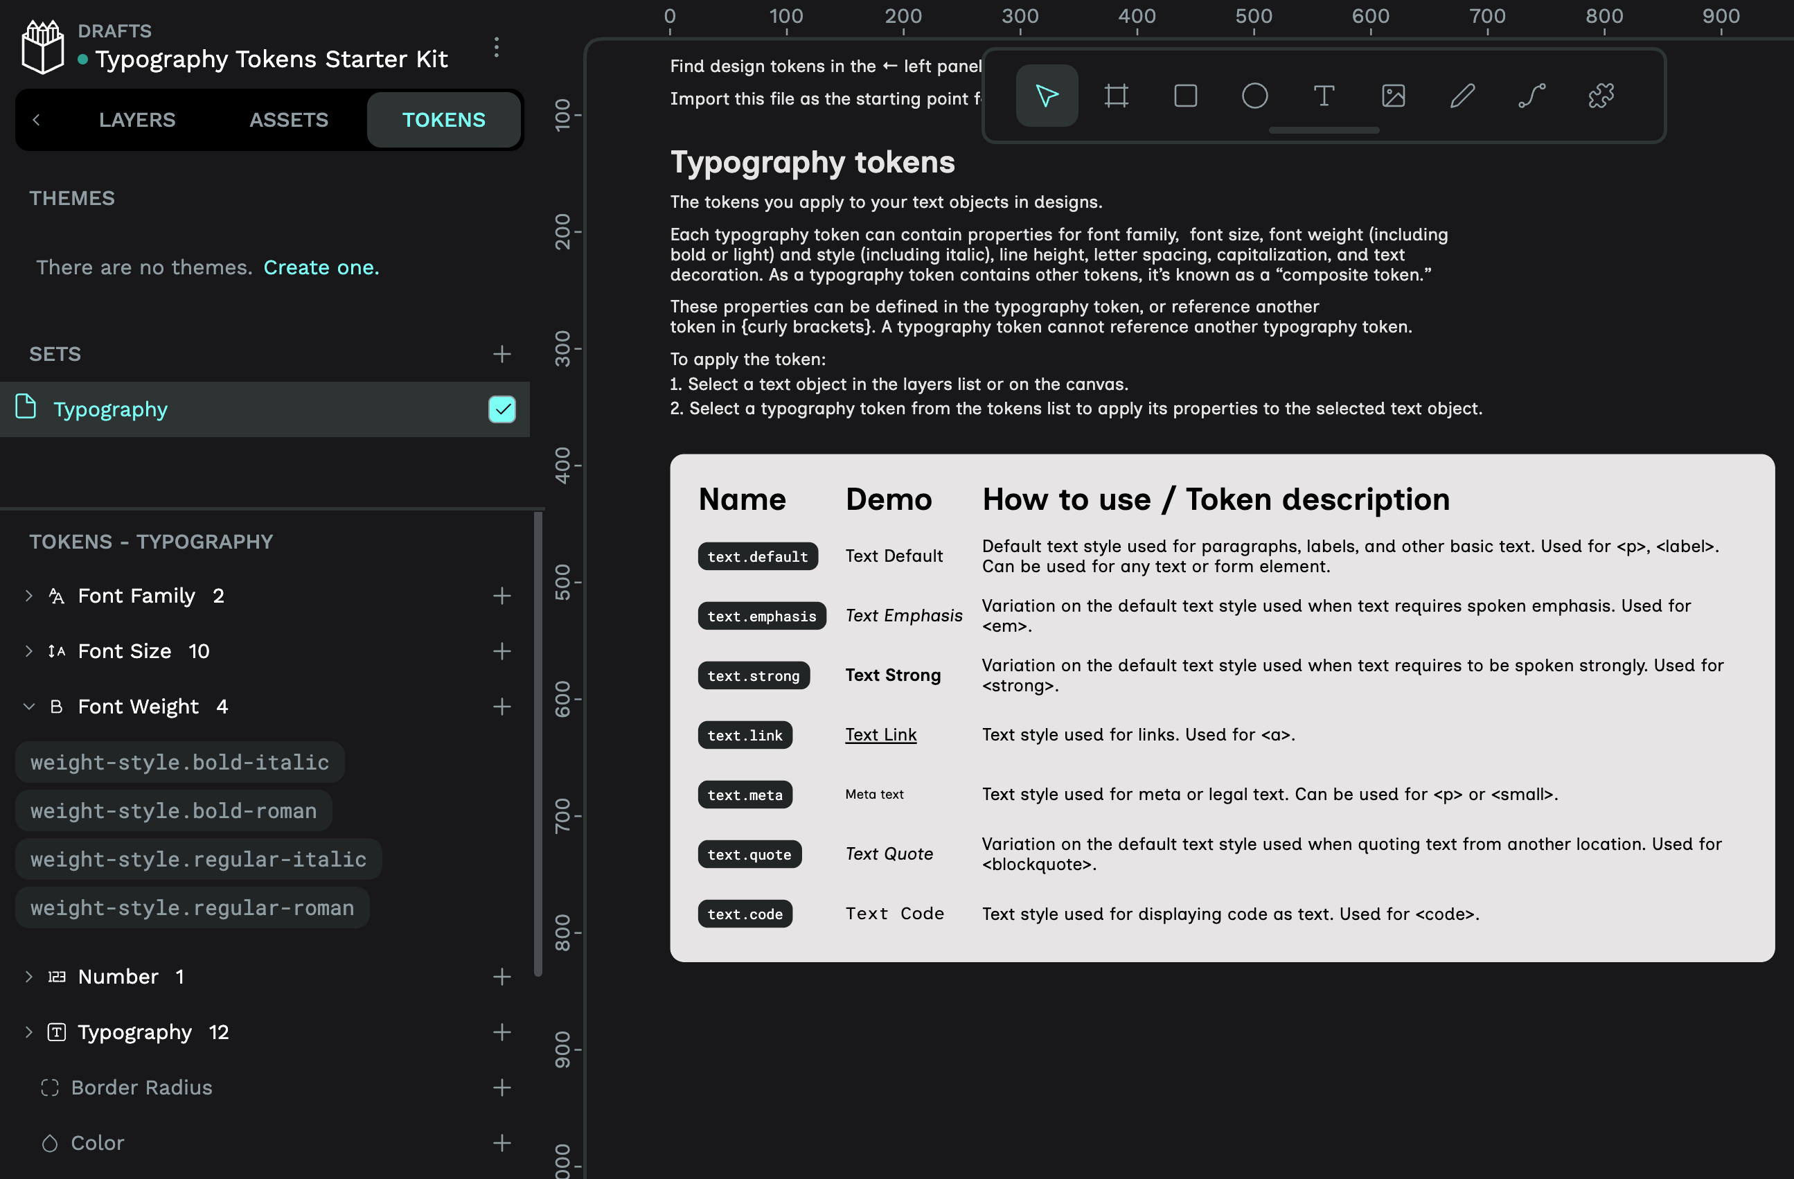Open the file options three-dot menu

(496, 48)
